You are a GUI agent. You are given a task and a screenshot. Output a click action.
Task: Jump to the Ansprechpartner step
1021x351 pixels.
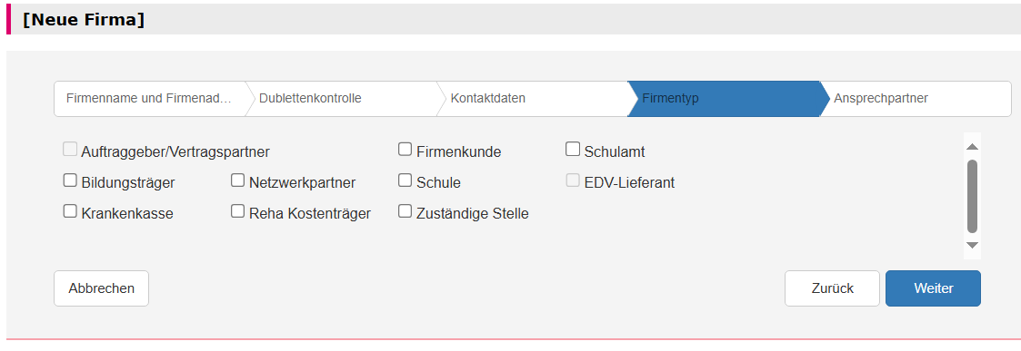[x=916, y=99]
